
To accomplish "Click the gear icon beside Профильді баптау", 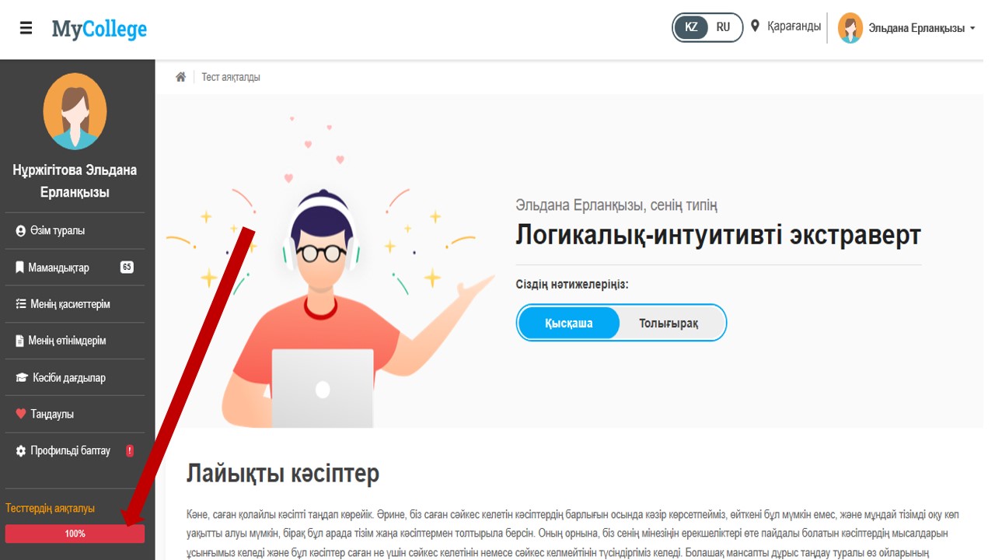I will pyautogui.click(x=21, y=450).
